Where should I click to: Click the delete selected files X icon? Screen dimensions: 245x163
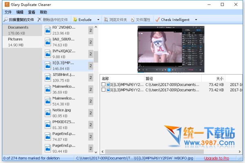[39, 20]
